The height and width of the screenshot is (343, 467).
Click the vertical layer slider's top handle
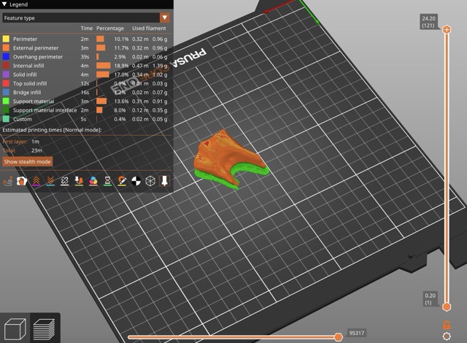[447, 29]
